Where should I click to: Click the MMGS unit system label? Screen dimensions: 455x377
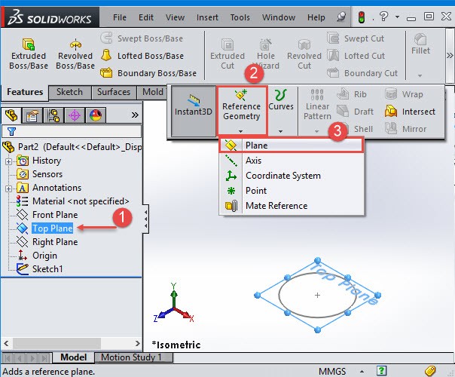click(332, 371)
